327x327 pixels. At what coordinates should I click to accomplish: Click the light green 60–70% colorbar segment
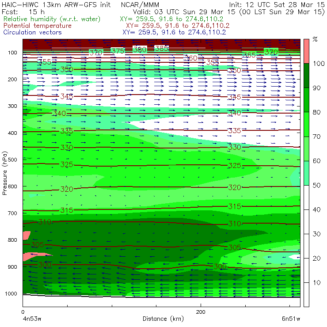coord(306,148)
